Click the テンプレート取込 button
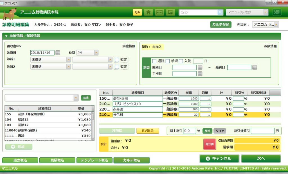This screenshot has height=174, width=288. 94,160
